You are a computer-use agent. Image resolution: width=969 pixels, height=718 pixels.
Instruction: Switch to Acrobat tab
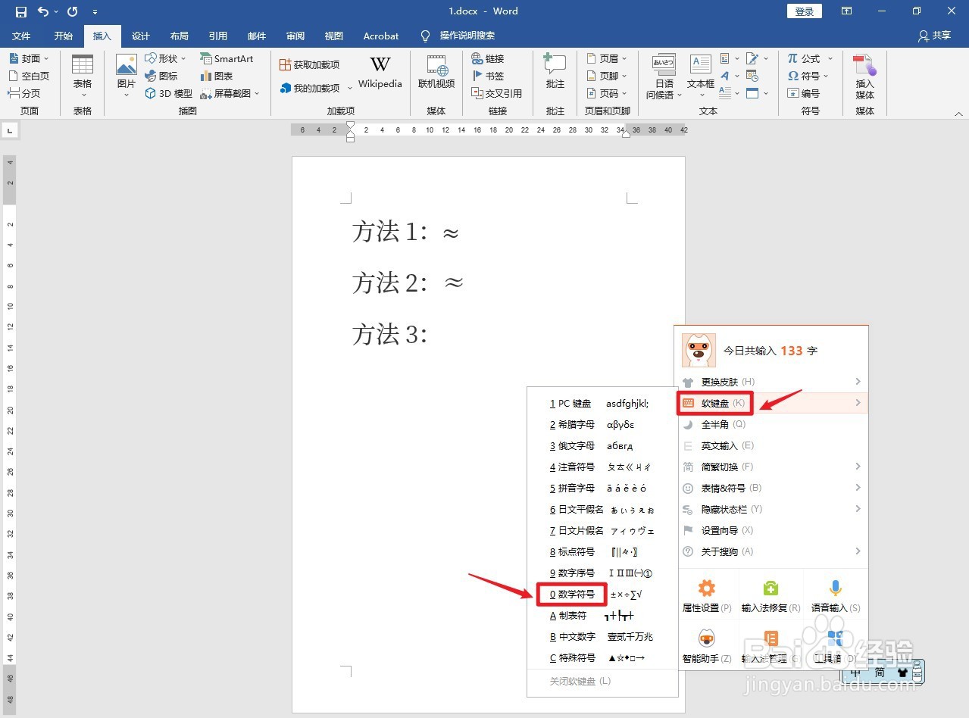(381, 36)
